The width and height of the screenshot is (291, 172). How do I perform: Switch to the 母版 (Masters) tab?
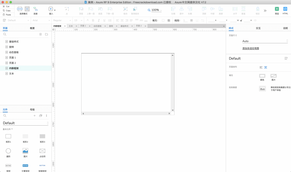(x=32, y=109)
